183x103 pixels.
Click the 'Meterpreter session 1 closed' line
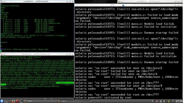(24, 49)
